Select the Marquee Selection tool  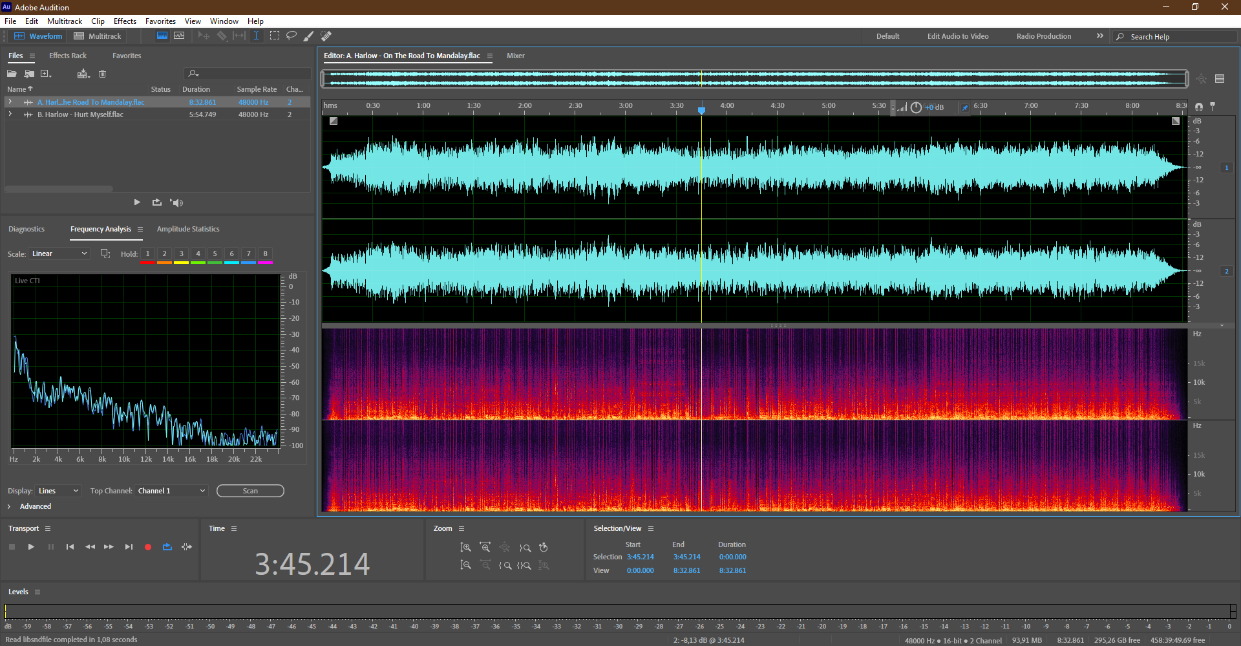(x=275, y=36)
